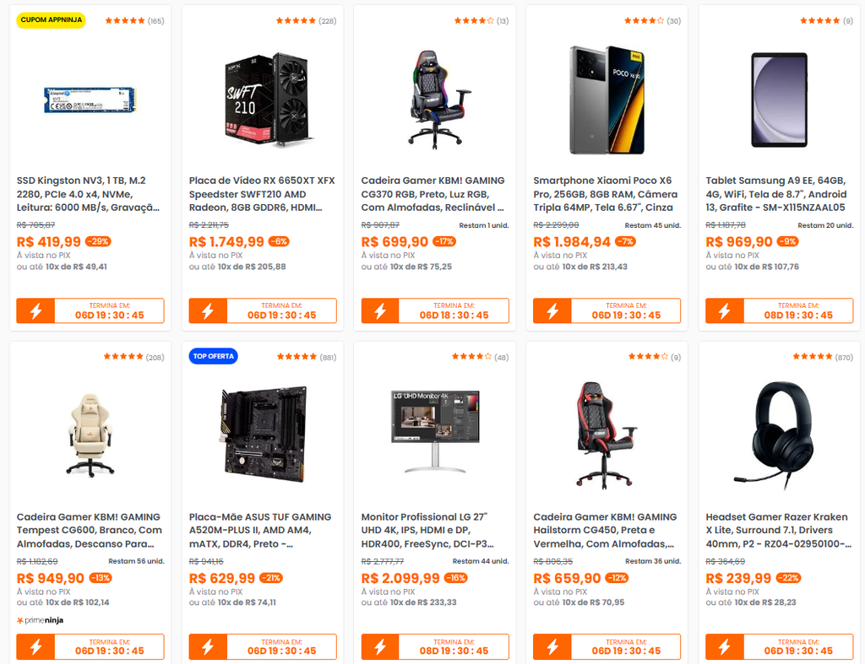Click lightning icon under Razer Kraken X Lite
The width and height of the screenshot is (865, 664).
724,646
